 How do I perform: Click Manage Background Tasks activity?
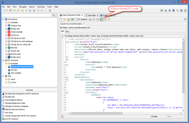coord(15,103)
